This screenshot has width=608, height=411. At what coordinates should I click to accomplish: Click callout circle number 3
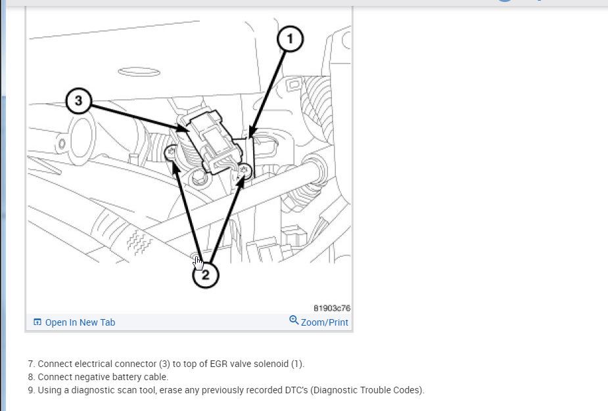pyautogui.click(x=79, y=100)
